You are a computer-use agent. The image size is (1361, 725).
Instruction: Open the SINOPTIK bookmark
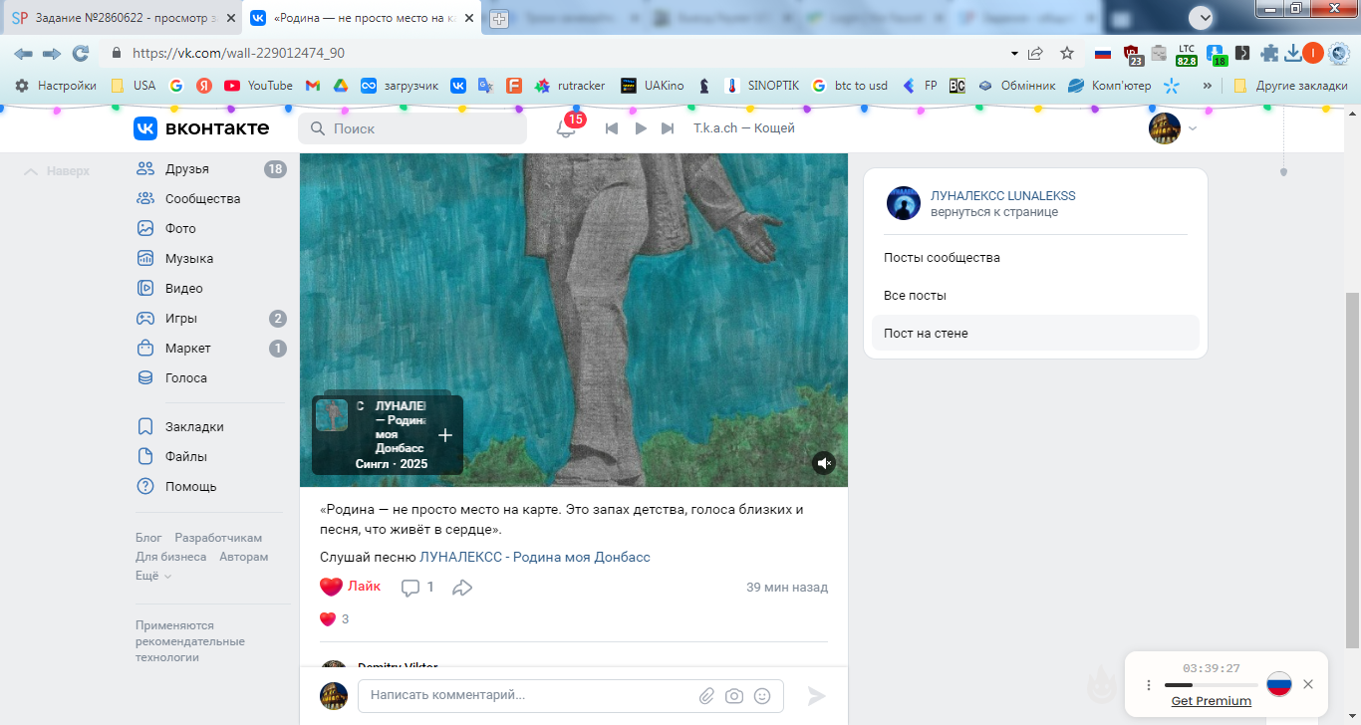coord(762,86)
